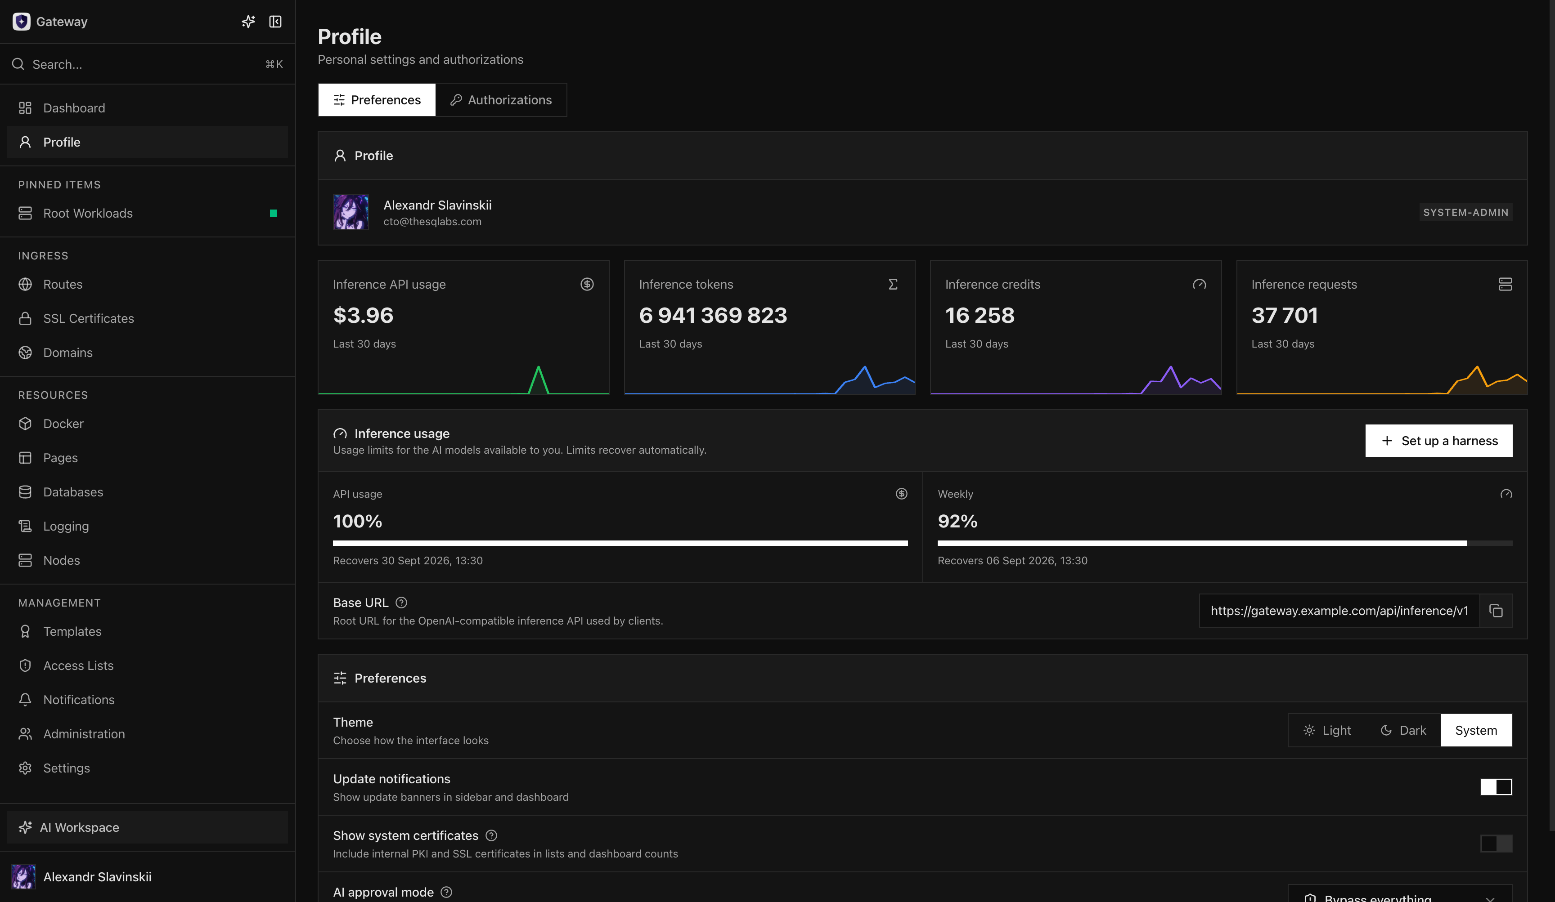The height and width of the screenshot is (902, 1555).
Task: Switch to the Authorizations tab
Action: coord(501,100)
